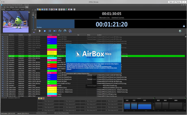Click the pencil icon on row 13
187x115 pixels.
pyautogui.click(x=3, y=62)
